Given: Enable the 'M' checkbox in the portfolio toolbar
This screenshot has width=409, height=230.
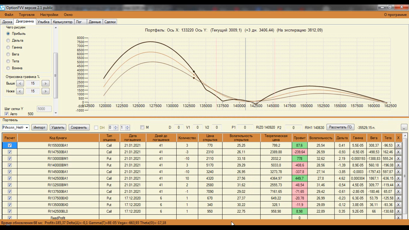Looking at the screenshot, I should pyautogui.click(x=142, y=127).
